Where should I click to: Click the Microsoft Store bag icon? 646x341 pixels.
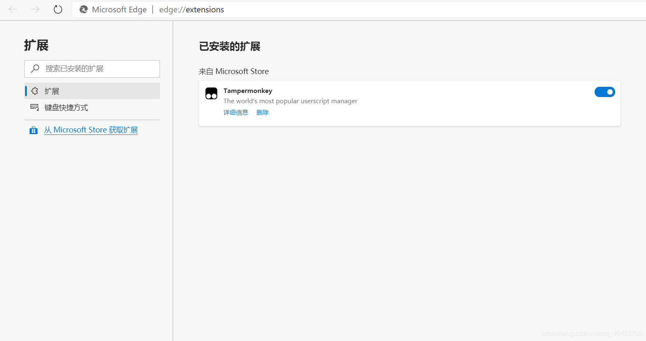(x=34, y=130)
